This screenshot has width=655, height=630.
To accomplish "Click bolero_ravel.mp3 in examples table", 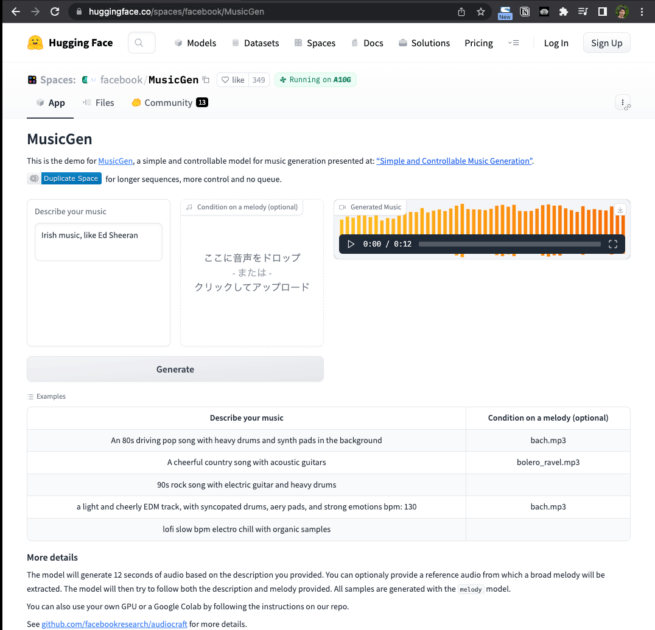I will pyautogui.click(x=548, y=462).
